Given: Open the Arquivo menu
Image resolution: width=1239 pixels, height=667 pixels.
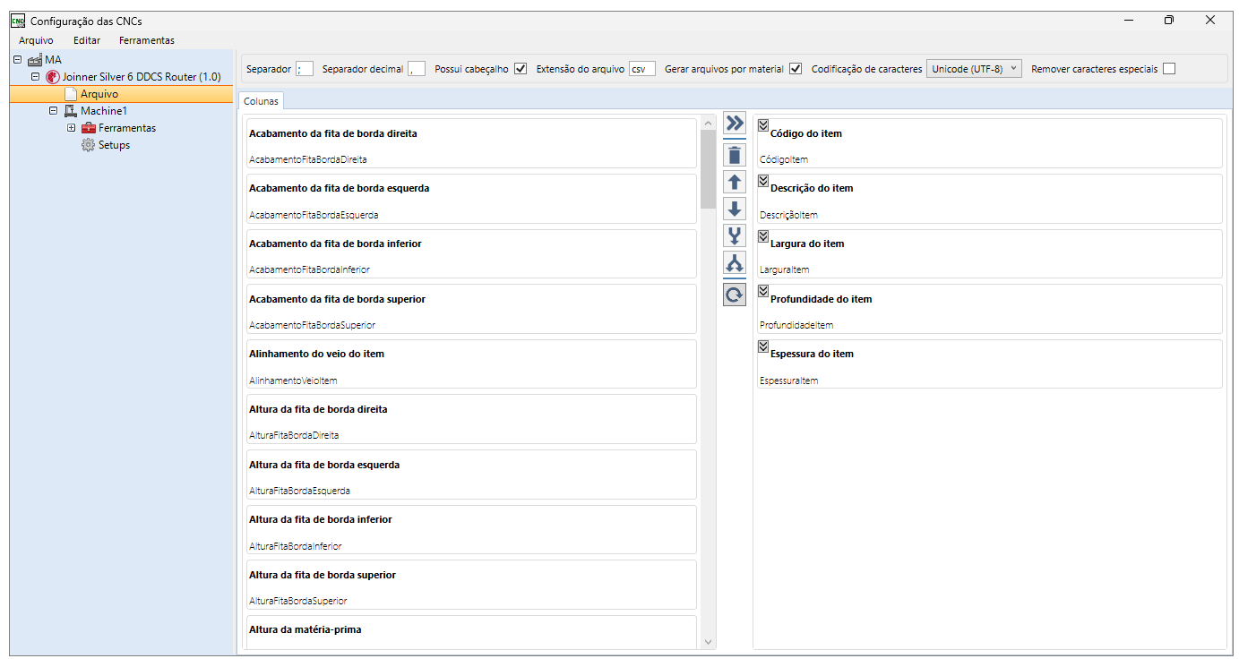Looking at the screenshot, I should (36, 40).
